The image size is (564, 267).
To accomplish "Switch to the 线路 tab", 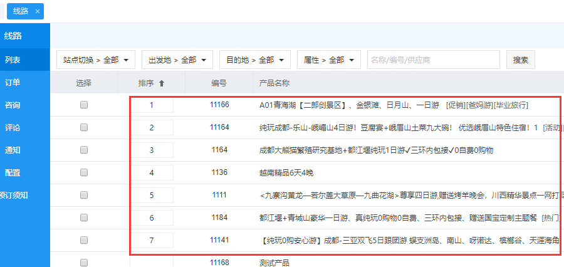I will 21,11.
